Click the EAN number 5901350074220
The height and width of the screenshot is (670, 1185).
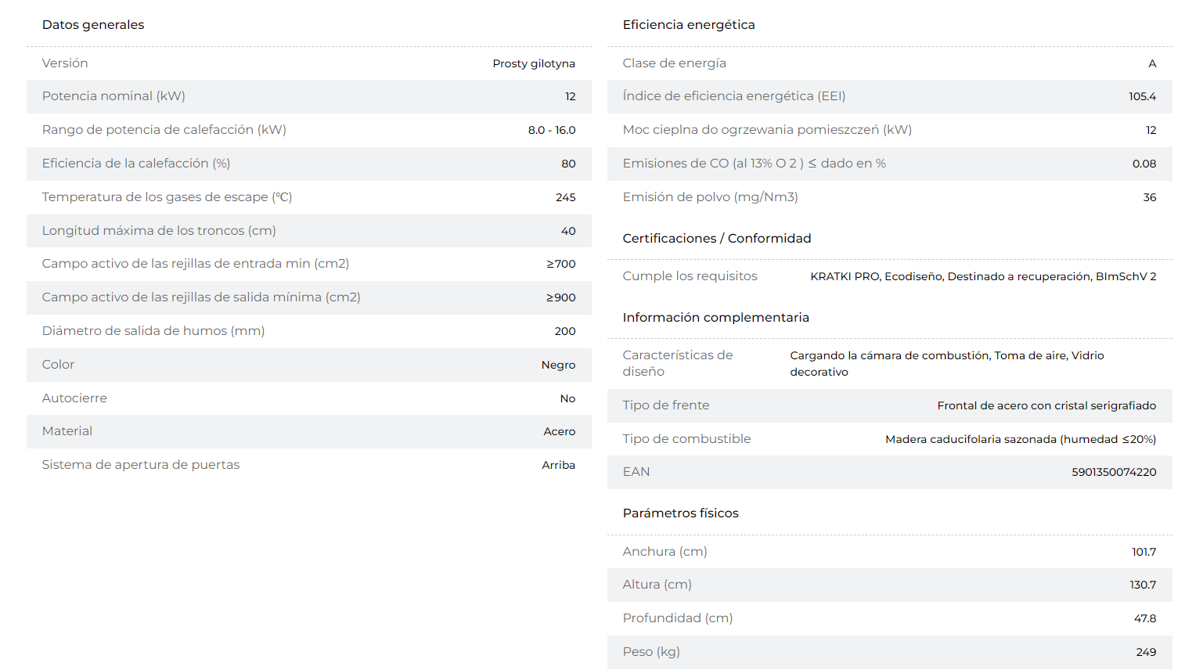[1114, 472]
